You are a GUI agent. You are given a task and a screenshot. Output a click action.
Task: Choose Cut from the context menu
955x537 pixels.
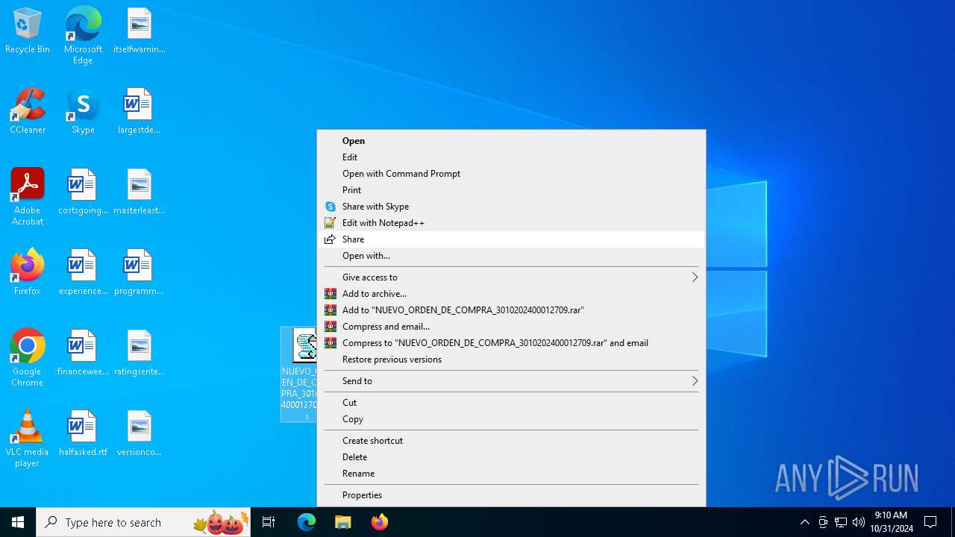click(x=511, y=403)
